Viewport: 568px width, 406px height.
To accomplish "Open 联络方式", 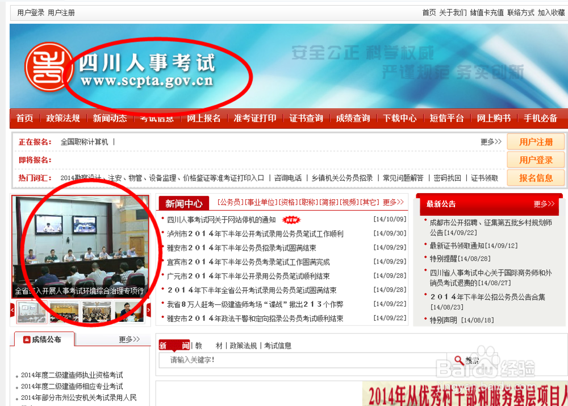I will tap(520, 12).
